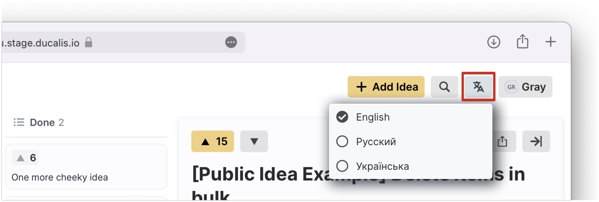Collapse idea panel with arrow-to-bar icon
This screenshot has height=202, width=599.
[x=536, y=141]
